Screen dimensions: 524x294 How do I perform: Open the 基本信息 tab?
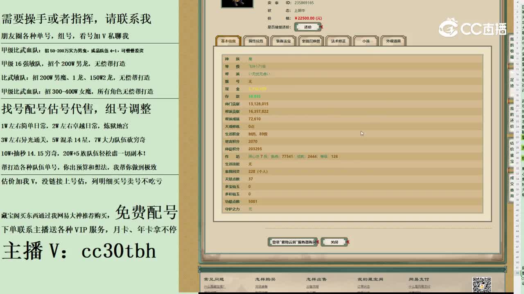coord(228,41)
